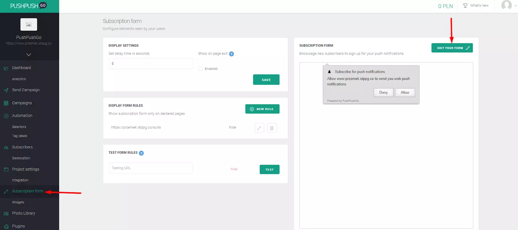Viewport: 518px width, 230px height.
Task: Click the PushPushGo project name
Action: pos(29,38)
